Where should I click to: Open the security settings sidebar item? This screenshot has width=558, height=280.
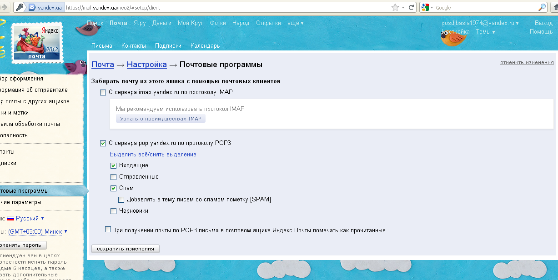14,135
